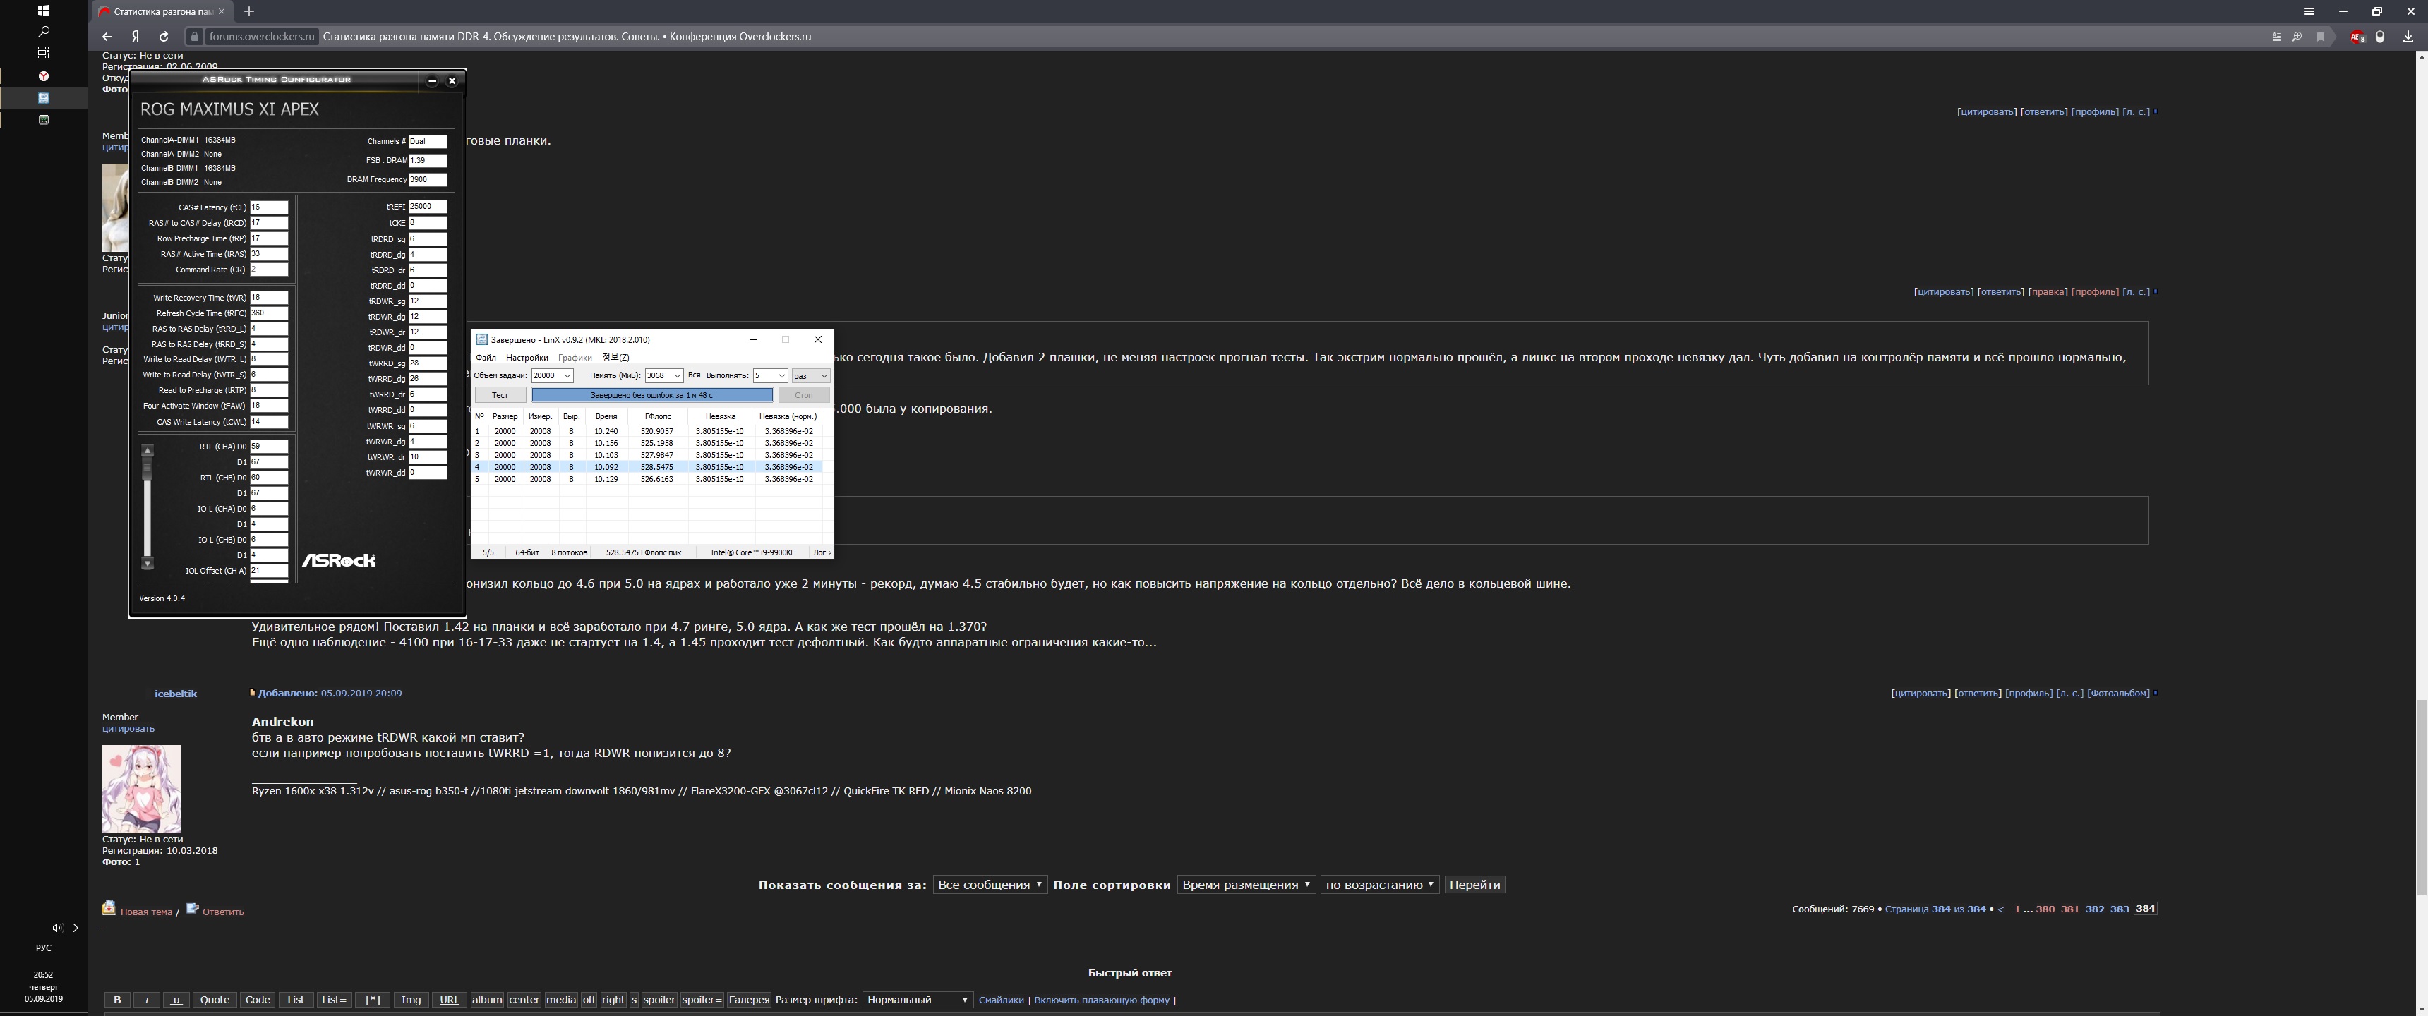
Task: Click the red ad blocker extension icon
Action: (x=2357, y=37)
